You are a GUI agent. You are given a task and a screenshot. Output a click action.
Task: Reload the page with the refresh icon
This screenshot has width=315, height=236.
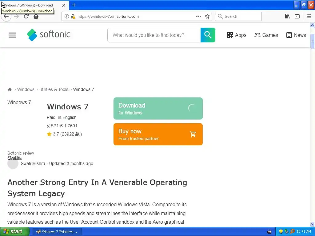(26, 17)
